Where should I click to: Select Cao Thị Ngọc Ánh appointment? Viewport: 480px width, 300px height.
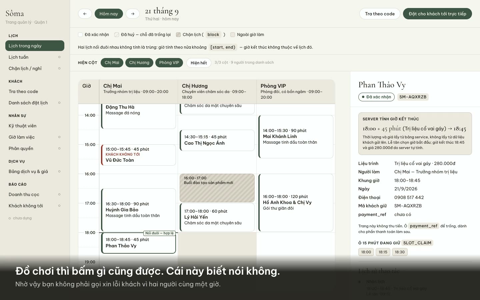[x=217, y=140]
